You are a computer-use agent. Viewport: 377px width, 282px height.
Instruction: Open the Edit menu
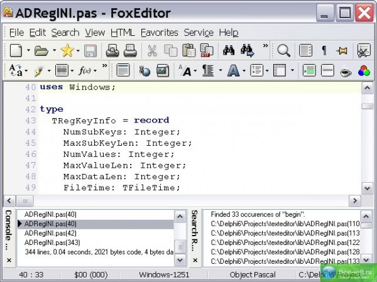(38, 33)
